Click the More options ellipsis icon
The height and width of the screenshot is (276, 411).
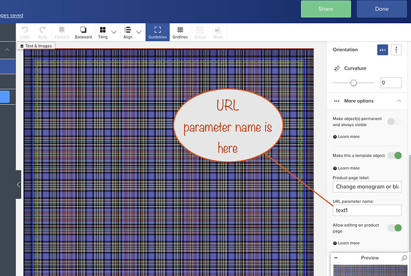pos(337,101)
